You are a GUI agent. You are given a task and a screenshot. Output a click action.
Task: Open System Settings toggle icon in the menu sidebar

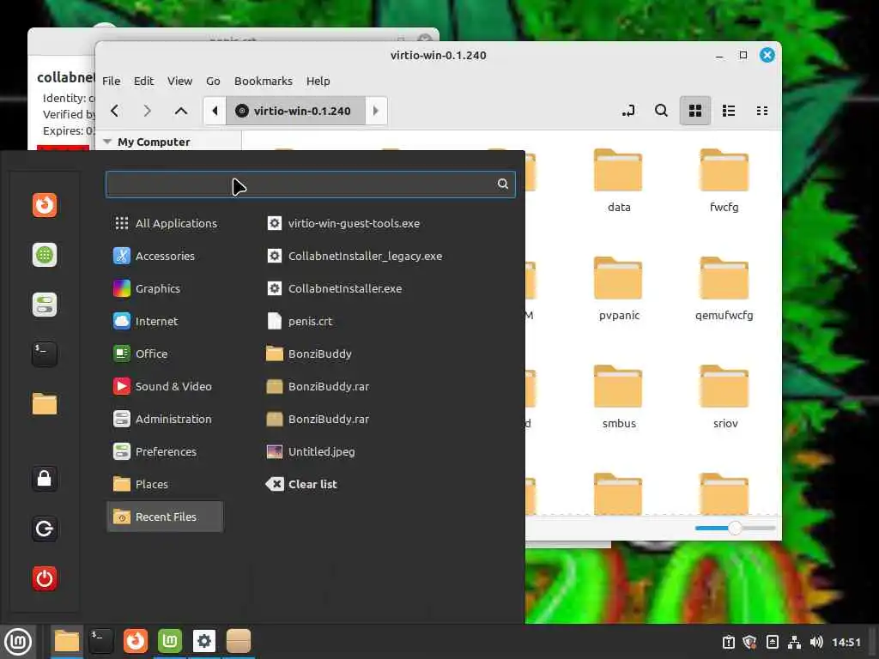45,305
